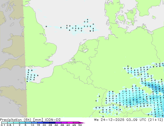Screen dimensions: 164x126
Task: Click the forecast offset '(21+12)' text
Action: pyautogui.click(x=156, y=120)
